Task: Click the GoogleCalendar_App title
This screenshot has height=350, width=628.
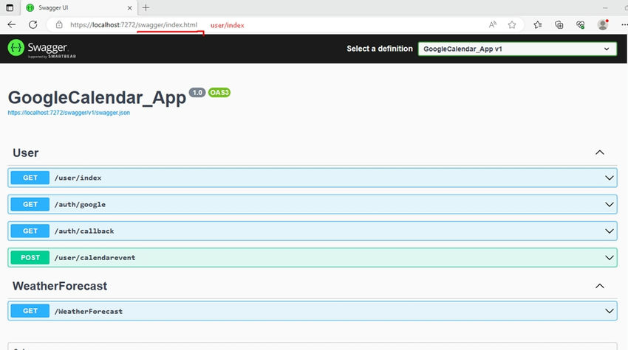Action: point(97,98)
